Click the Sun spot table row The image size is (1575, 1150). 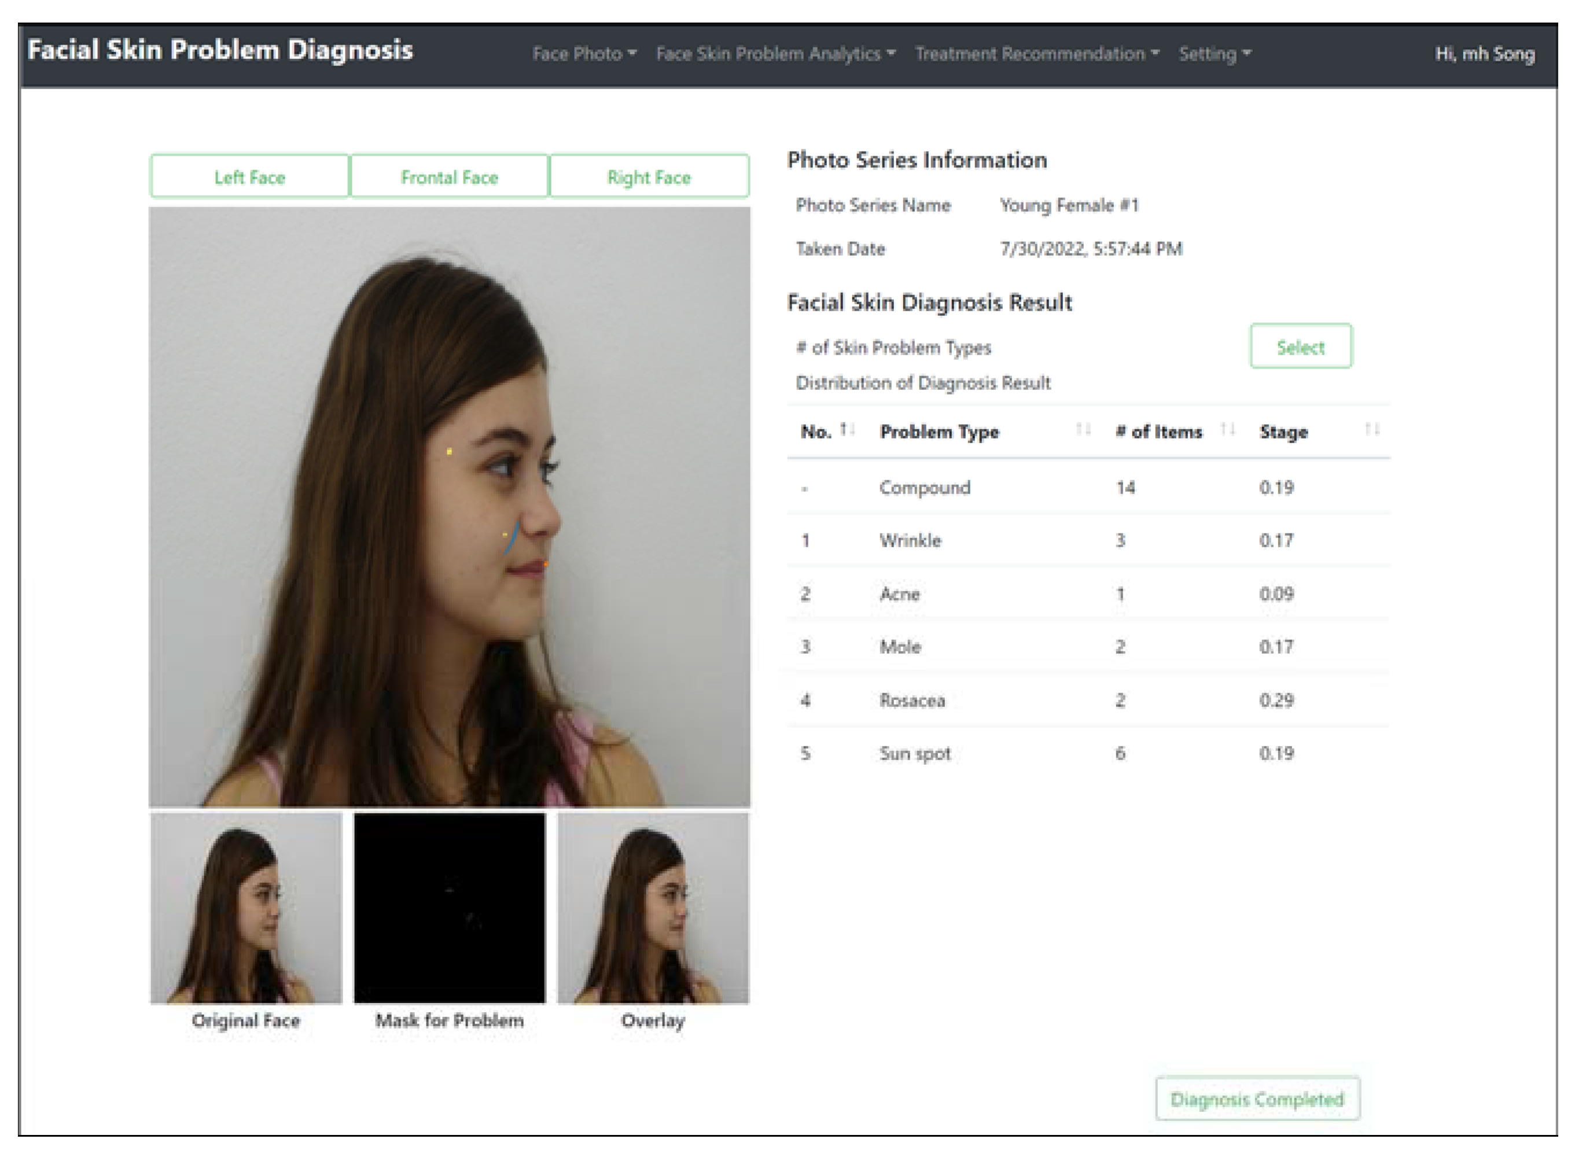(914, 754)
